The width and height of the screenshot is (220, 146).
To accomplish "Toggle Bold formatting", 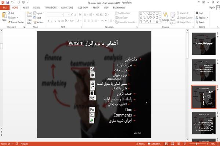I will (x=48, y=21).
